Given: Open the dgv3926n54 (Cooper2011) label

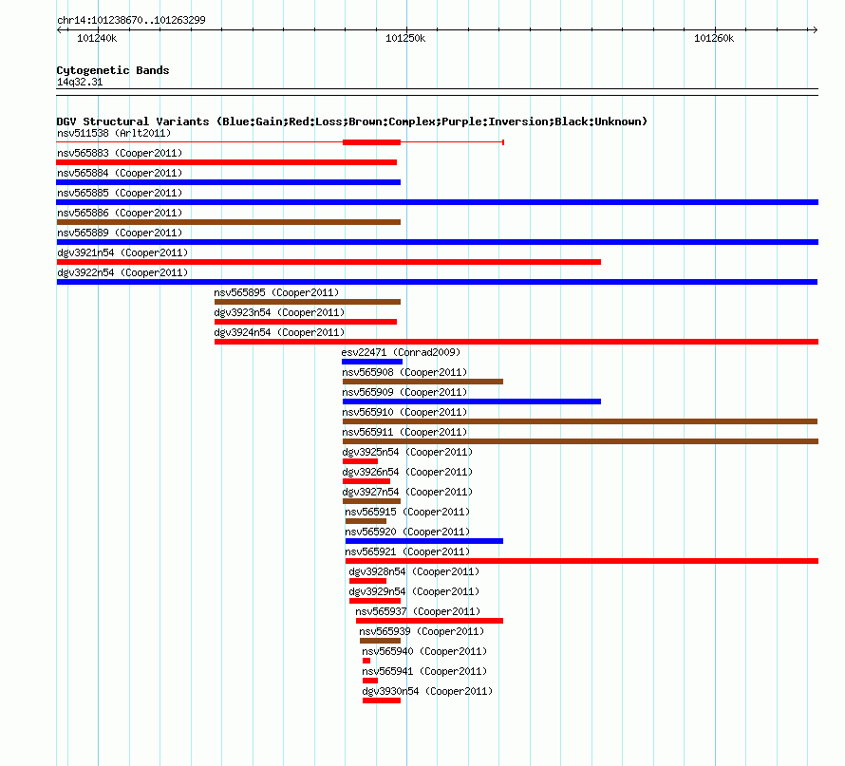Looking at the screenshot, I should 407,472.
